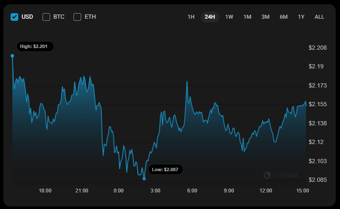Click the CoinStats logo watermark

coord(280,175)
